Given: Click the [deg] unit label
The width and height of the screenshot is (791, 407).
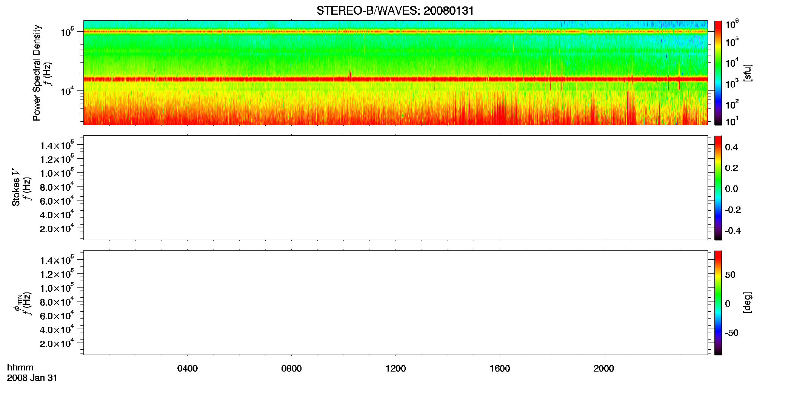Looking at the screenshot, I should [x=748, y=303].
